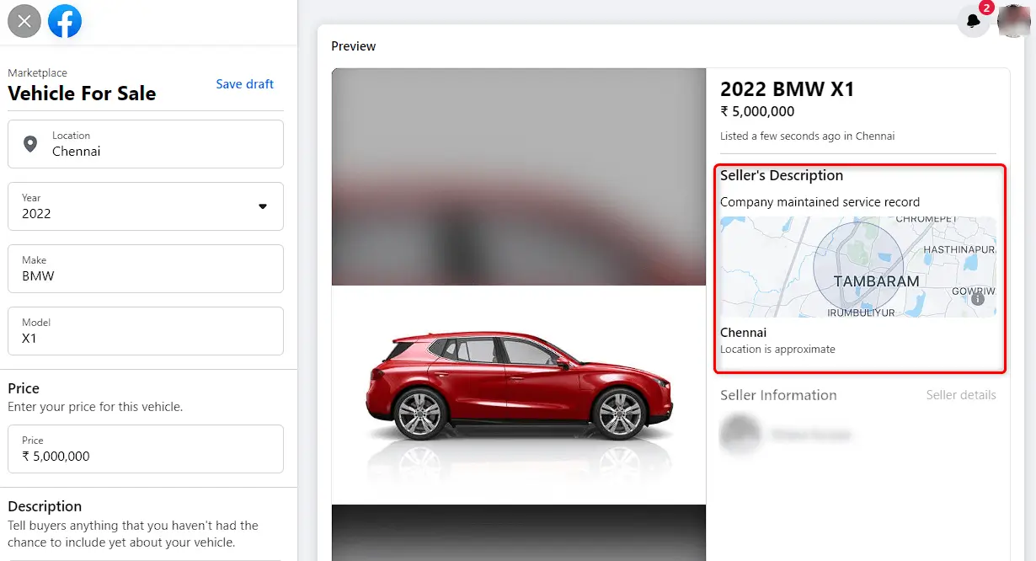Click the location pin icon
The image size is (1036, 561).
pyautogui.click(x=30, y=144)
